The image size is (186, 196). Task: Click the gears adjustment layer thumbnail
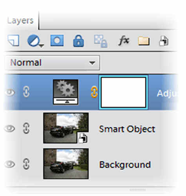65,92
